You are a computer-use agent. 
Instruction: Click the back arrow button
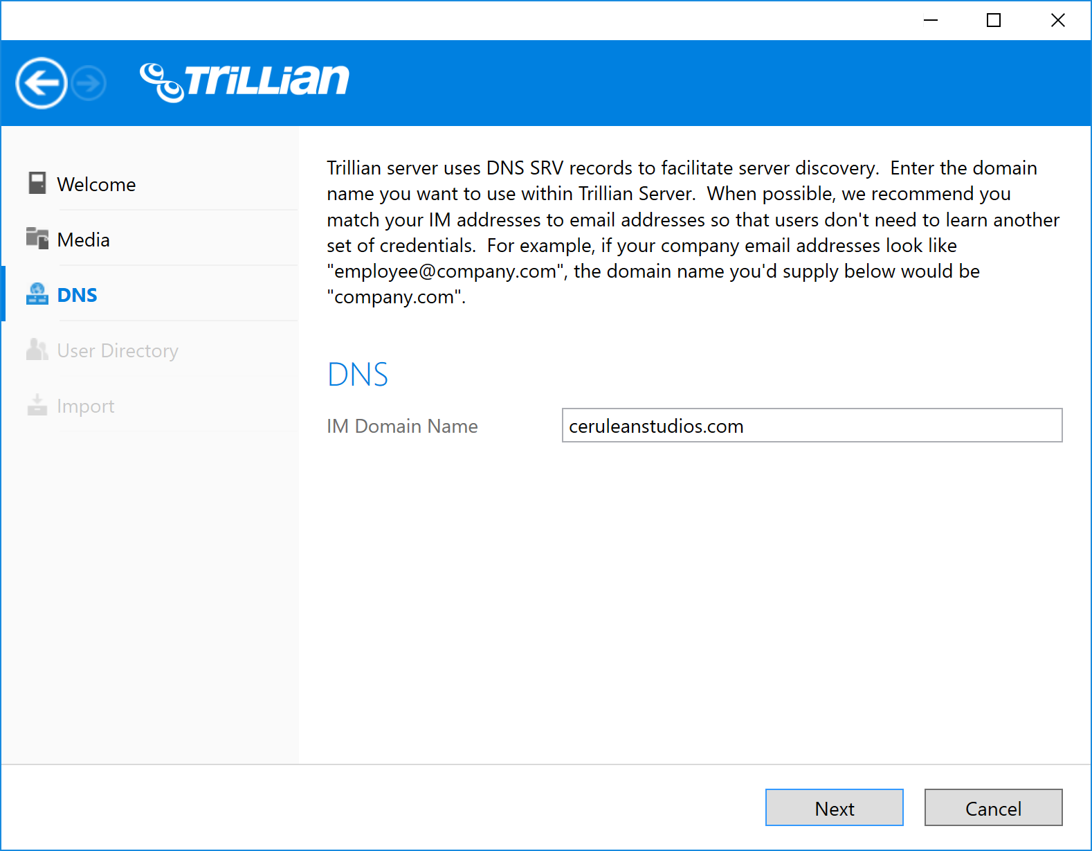tap(42, 83)
